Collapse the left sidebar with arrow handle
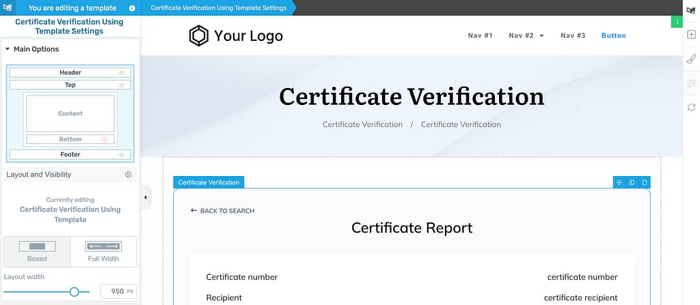700x305 pixels. 145,198
